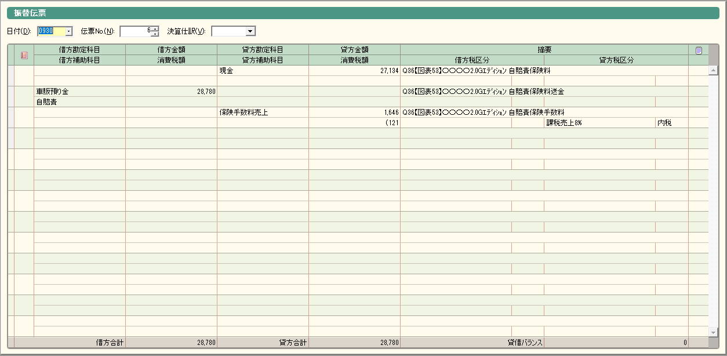Open the 日付 date dropdown arrow
The width and height of the screenshot is (727, 356).
(69, 31)
